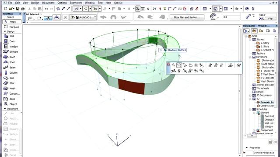The height and width of the screenshot is (157, 280).
Task: Collapse the Document group in Toolbox
Action: coord(5,109)
